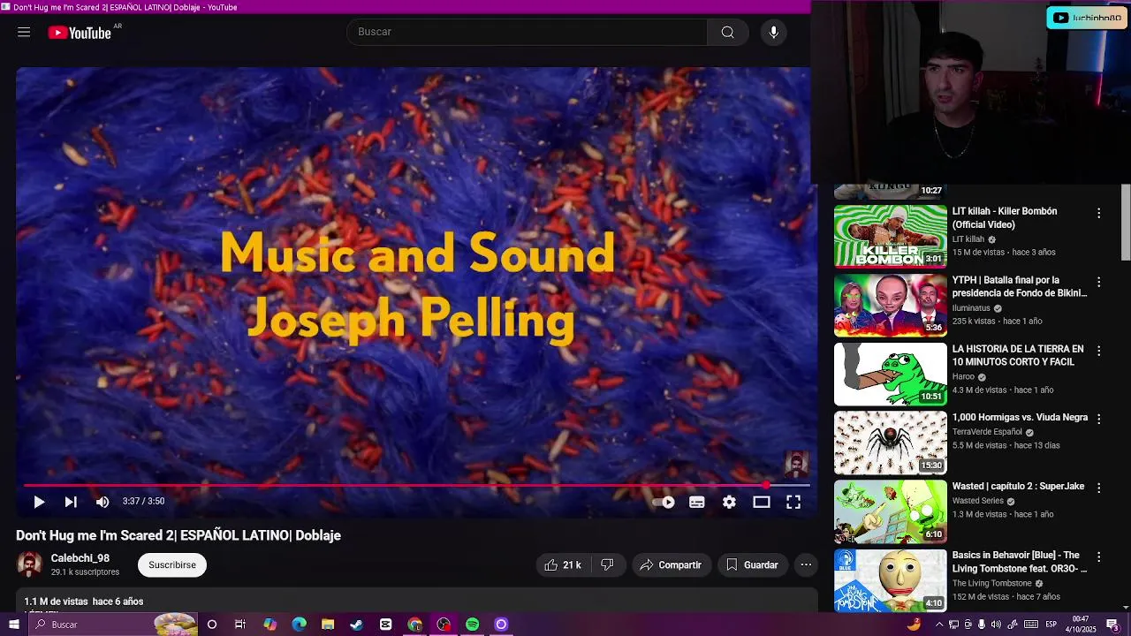The width and height of the screenshot is (1131, 636).
Task: Open Windows notification center
Action: pos(1112,625)
